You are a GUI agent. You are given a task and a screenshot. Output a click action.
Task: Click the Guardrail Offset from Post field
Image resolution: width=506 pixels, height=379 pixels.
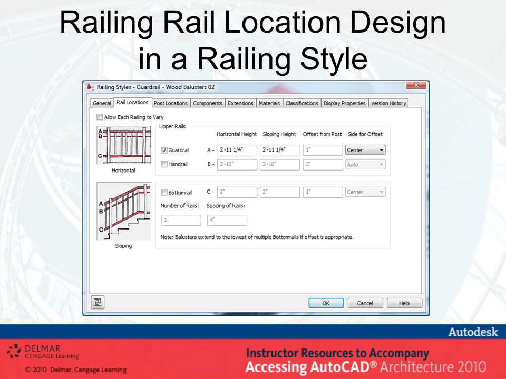pos(323,150)
